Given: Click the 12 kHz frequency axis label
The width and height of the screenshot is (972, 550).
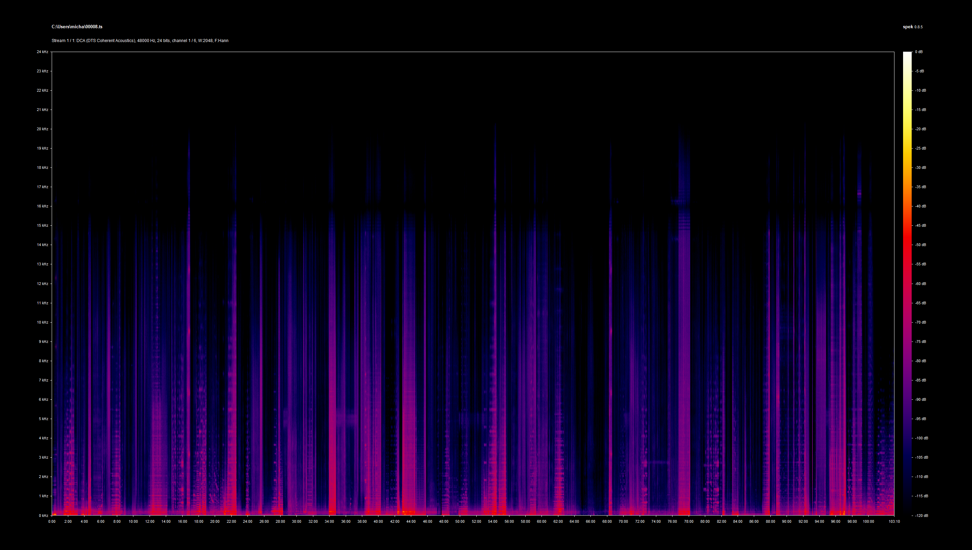Looking at the screenshot, I should [42, 284].
